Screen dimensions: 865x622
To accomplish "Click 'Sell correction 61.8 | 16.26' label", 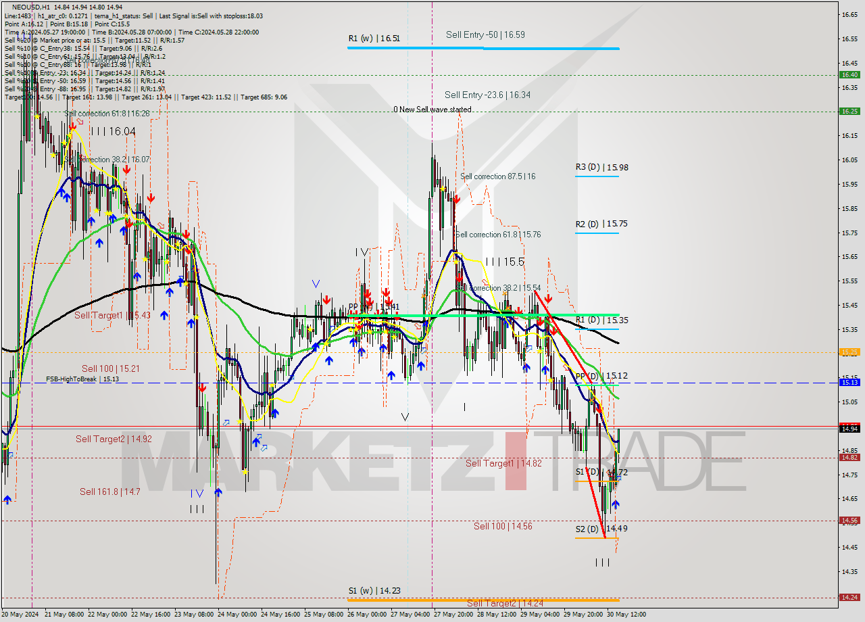I will click(107, 114).
